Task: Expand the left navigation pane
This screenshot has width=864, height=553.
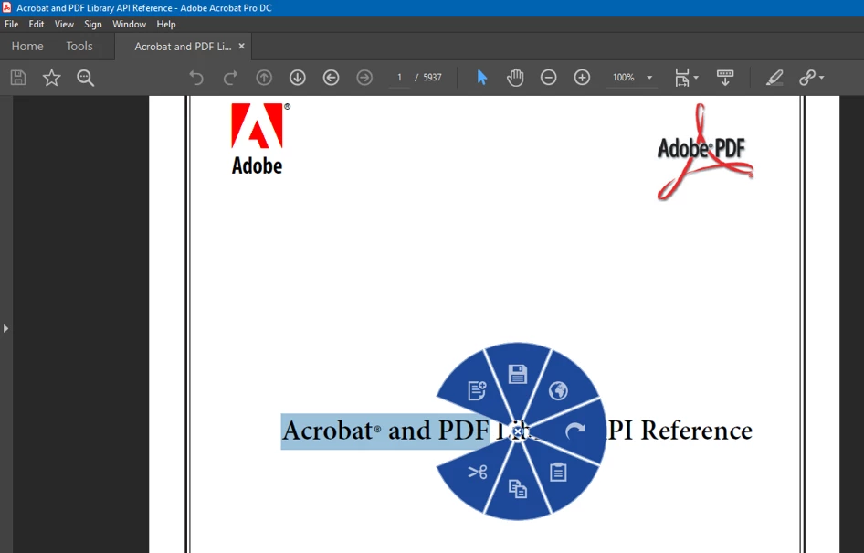Action: click(x=5, y=329)
